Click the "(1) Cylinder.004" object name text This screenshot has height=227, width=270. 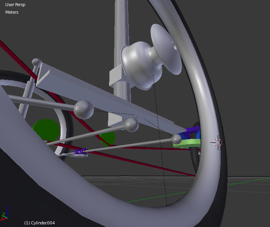[39, 223]
